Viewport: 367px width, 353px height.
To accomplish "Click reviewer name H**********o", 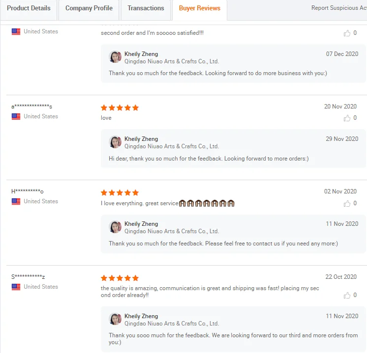I will (28, 191).
